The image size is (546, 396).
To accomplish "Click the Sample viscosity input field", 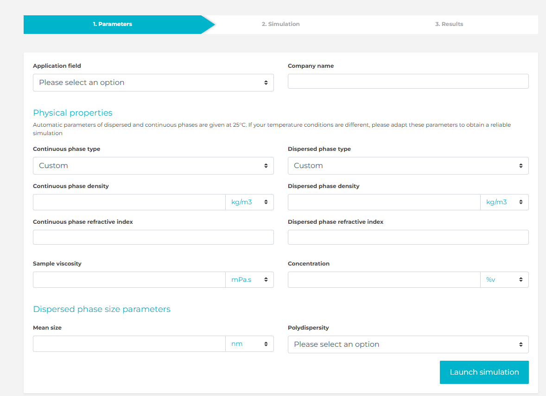I will [129, 280].
